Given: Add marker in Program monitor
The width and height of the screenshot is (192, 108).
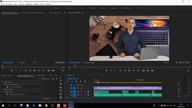Looking at the screenshot, I should pos(106,70).
